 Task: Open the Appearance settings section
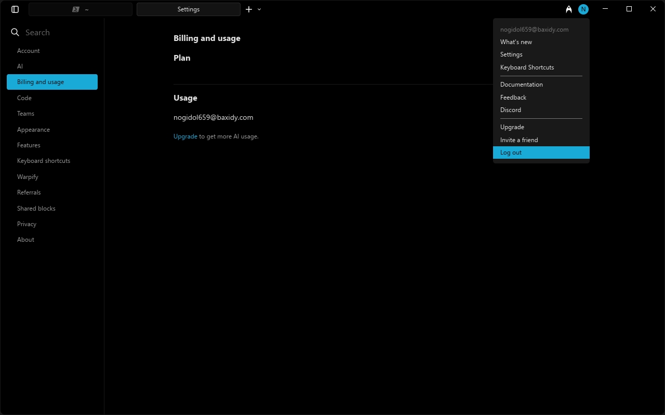click(x=33, y=130)
